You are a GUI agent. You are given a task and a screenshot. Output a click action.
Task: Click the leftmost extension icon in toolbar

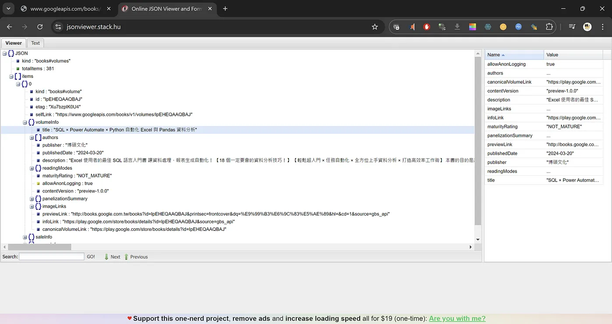(x=396, y=27)
